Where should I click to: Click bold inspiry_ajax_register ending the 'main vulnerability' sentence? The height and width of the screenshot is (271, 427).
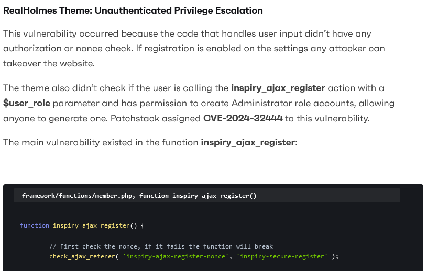coord(248,142)
